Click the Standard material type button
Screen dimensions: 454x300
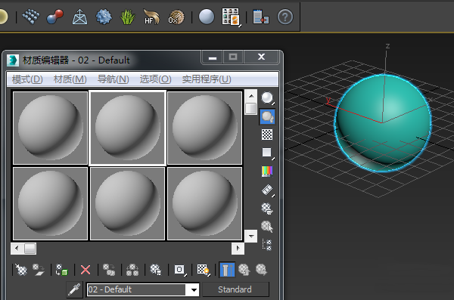tap(235, 289)
